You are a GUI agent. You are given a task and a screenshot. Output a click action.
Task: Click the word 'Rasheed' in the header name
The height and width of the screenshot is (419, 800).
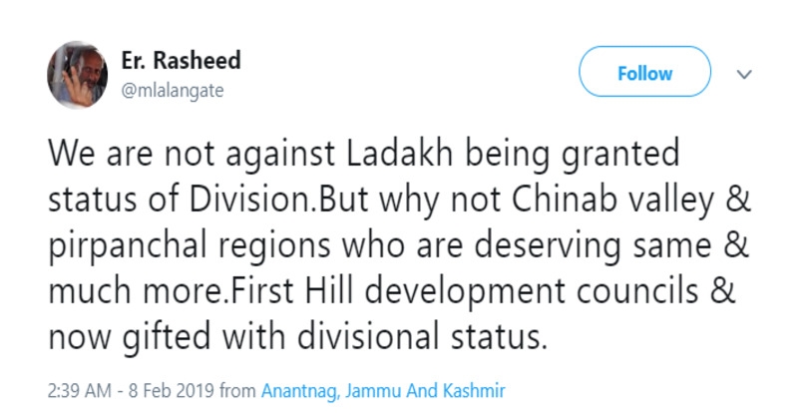pos(197,60)
